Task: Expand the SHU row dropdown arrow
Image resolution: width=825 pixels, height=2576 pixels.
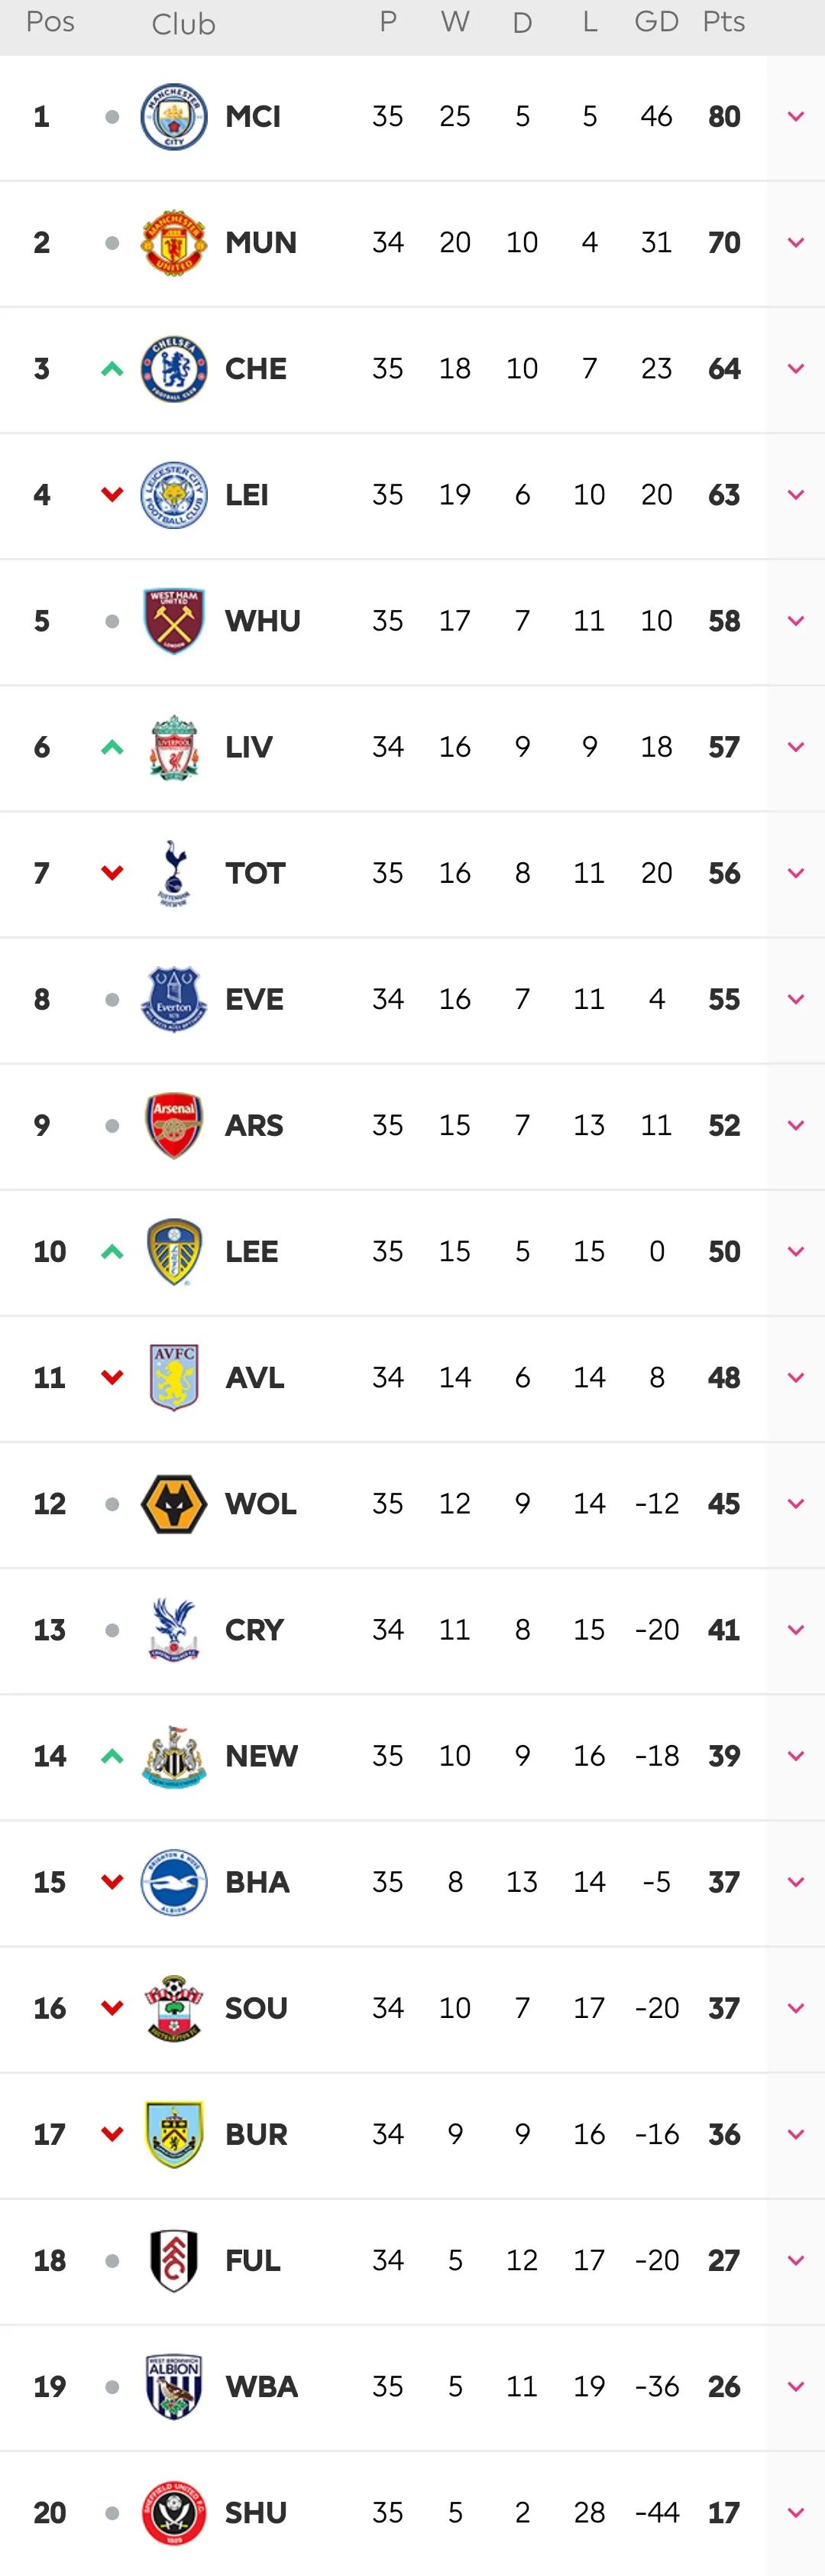Action: pos(796,2512)
